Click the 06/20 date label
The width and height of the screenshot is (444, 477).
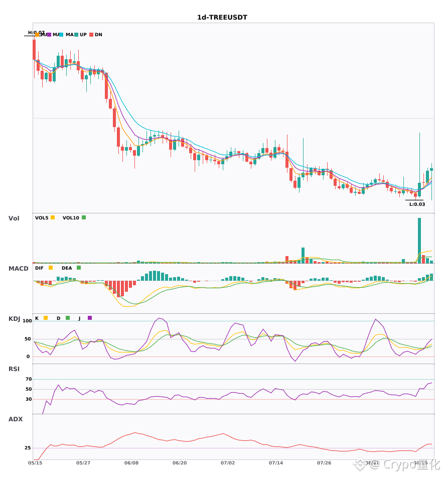pos(180,463)
